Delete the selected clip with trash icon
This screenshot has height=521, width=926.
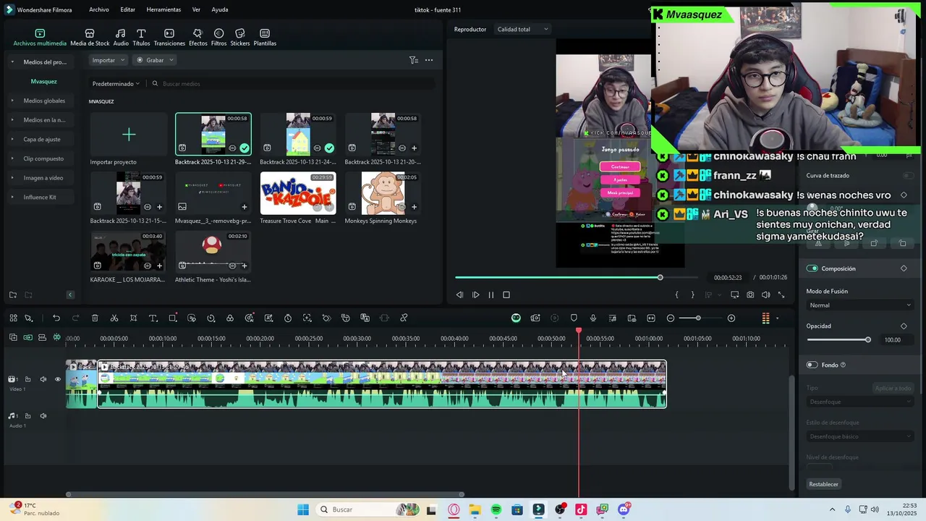(x=95, y=318)
